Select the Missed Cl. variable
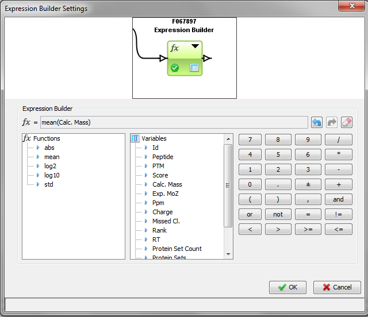Image resolution: width=368 pixels, height=317 pixels. [x=166, y=221]
